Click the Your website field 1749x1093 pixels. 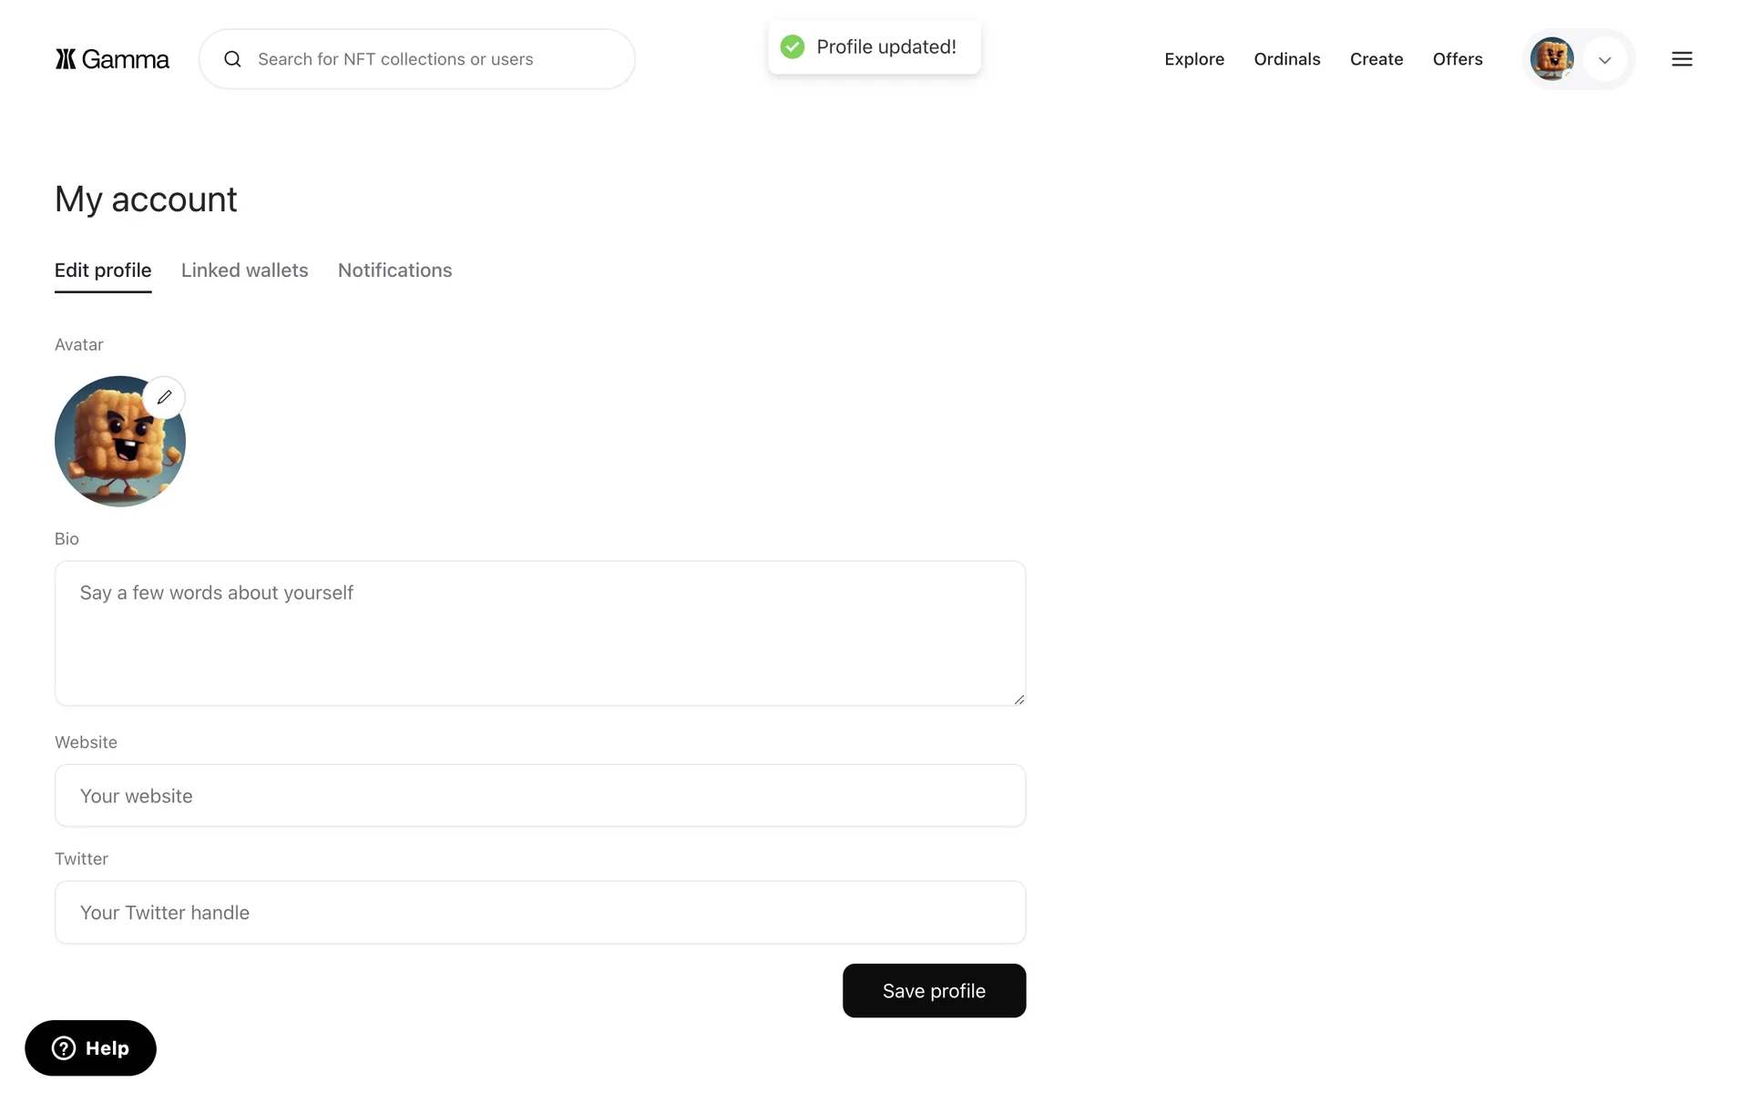(539, 795)
